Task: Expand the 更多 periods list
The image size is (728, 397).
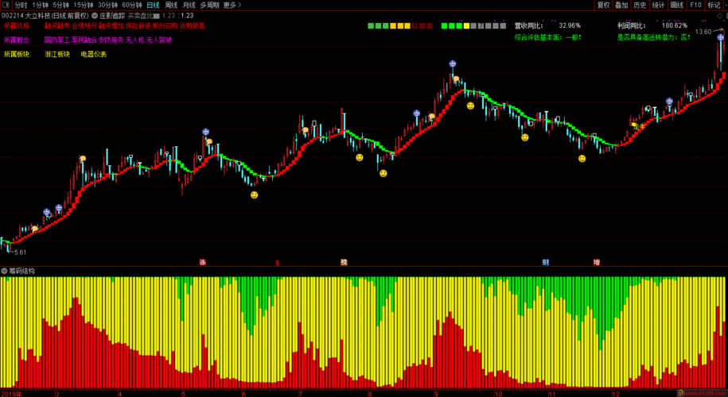Action: (x=231, y=5)
